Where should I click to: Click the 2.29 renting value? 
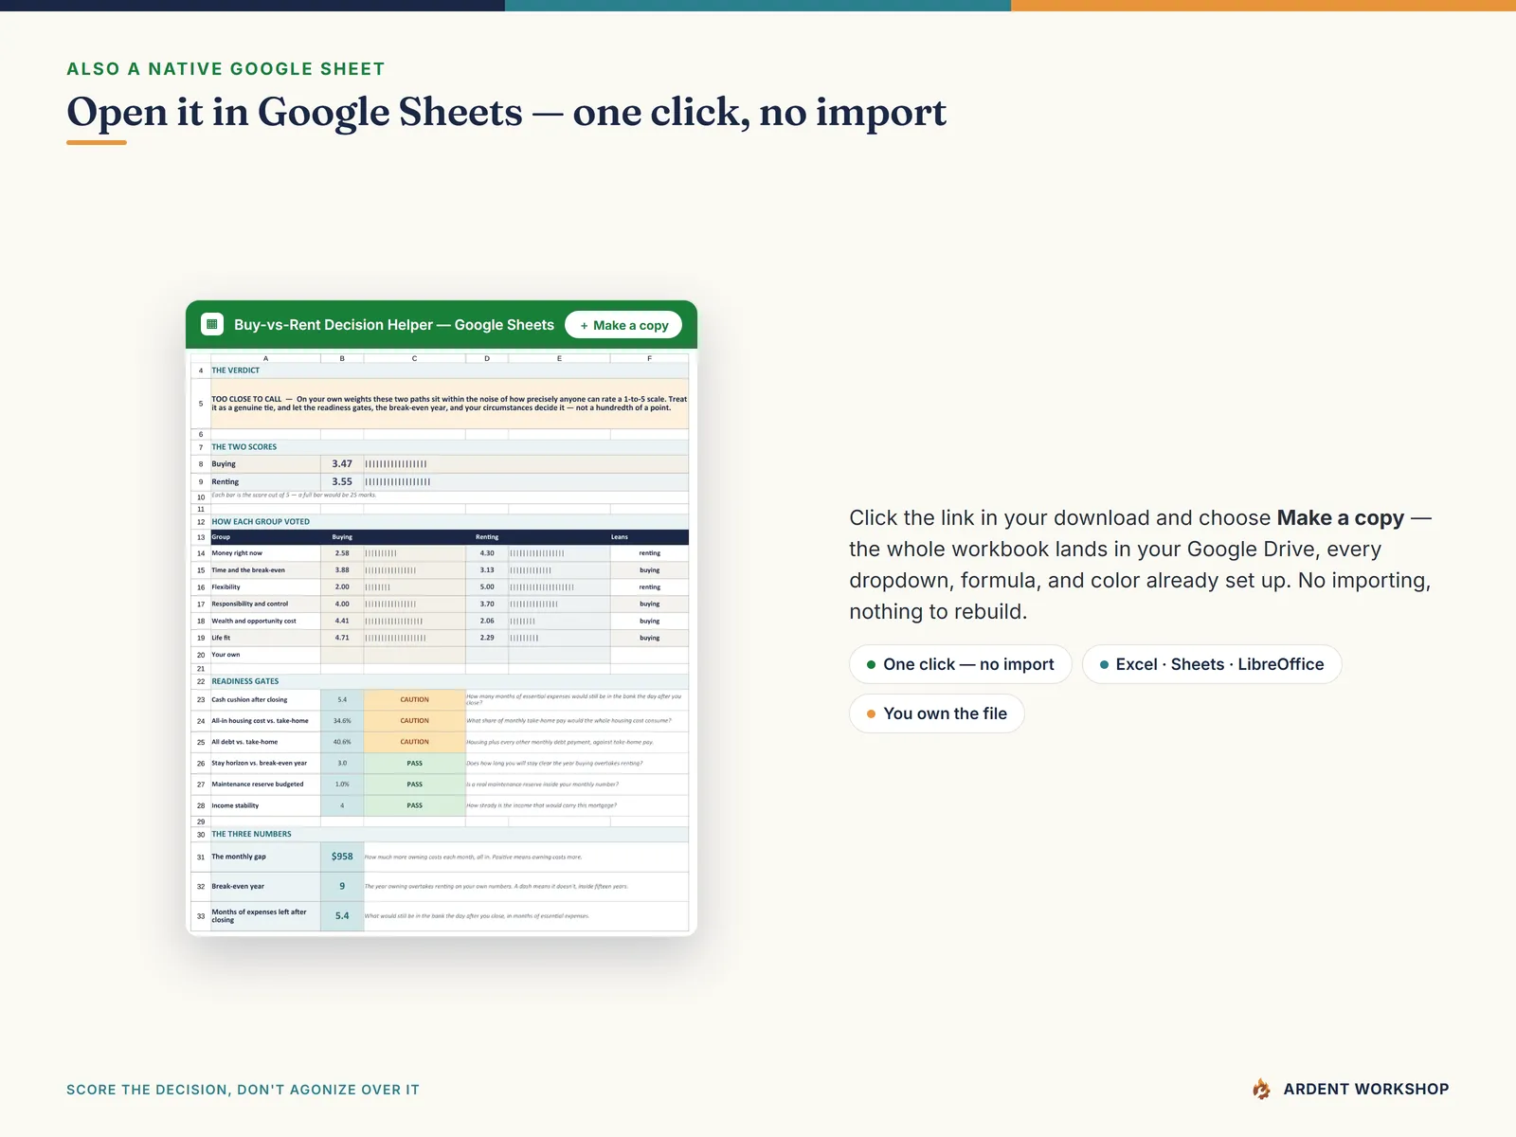(487, 639)
